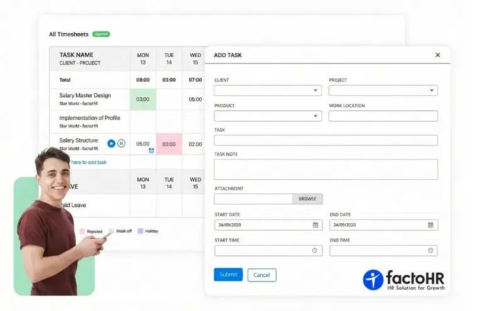Browse for an attachment file

tap(307, 199)
